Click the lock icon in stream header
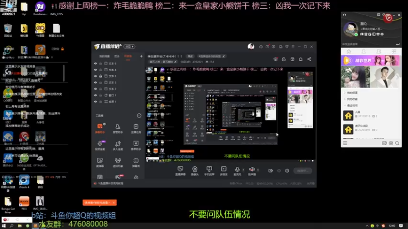Viewport: 408px width, 229px height. [284, 59]
